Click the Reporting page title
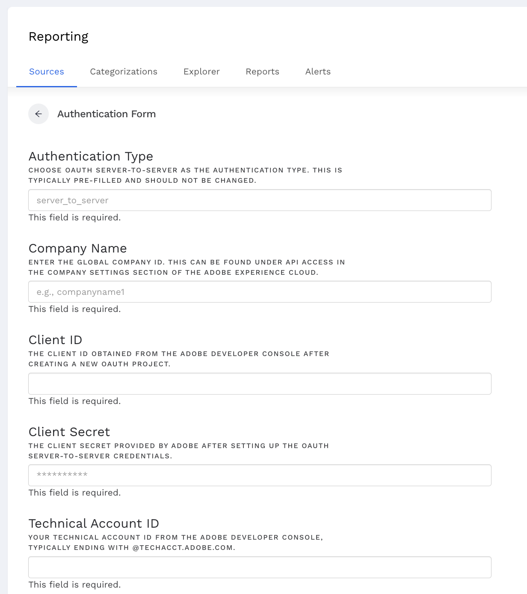This screenshot has height=594, width=527. point(59,37)
